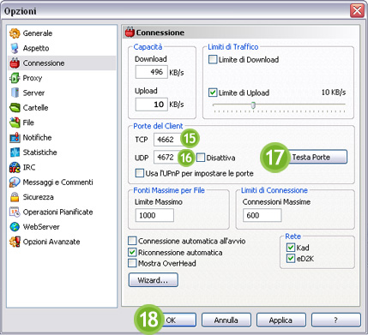Click the Applica button
This screenshot has height=335, width=368.
[x=281, y=320]
